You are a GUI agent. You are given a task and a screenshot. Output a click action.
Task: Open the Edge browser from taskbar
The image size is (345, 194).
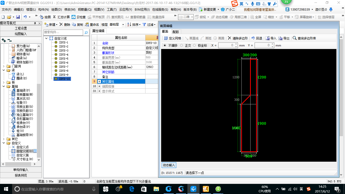pyautogui.click(x=131, y=189)
